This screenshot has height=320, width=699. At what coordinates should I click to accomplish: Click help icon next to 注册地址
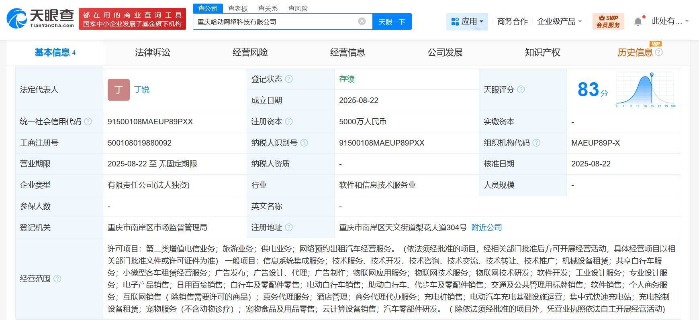(289, 227)
